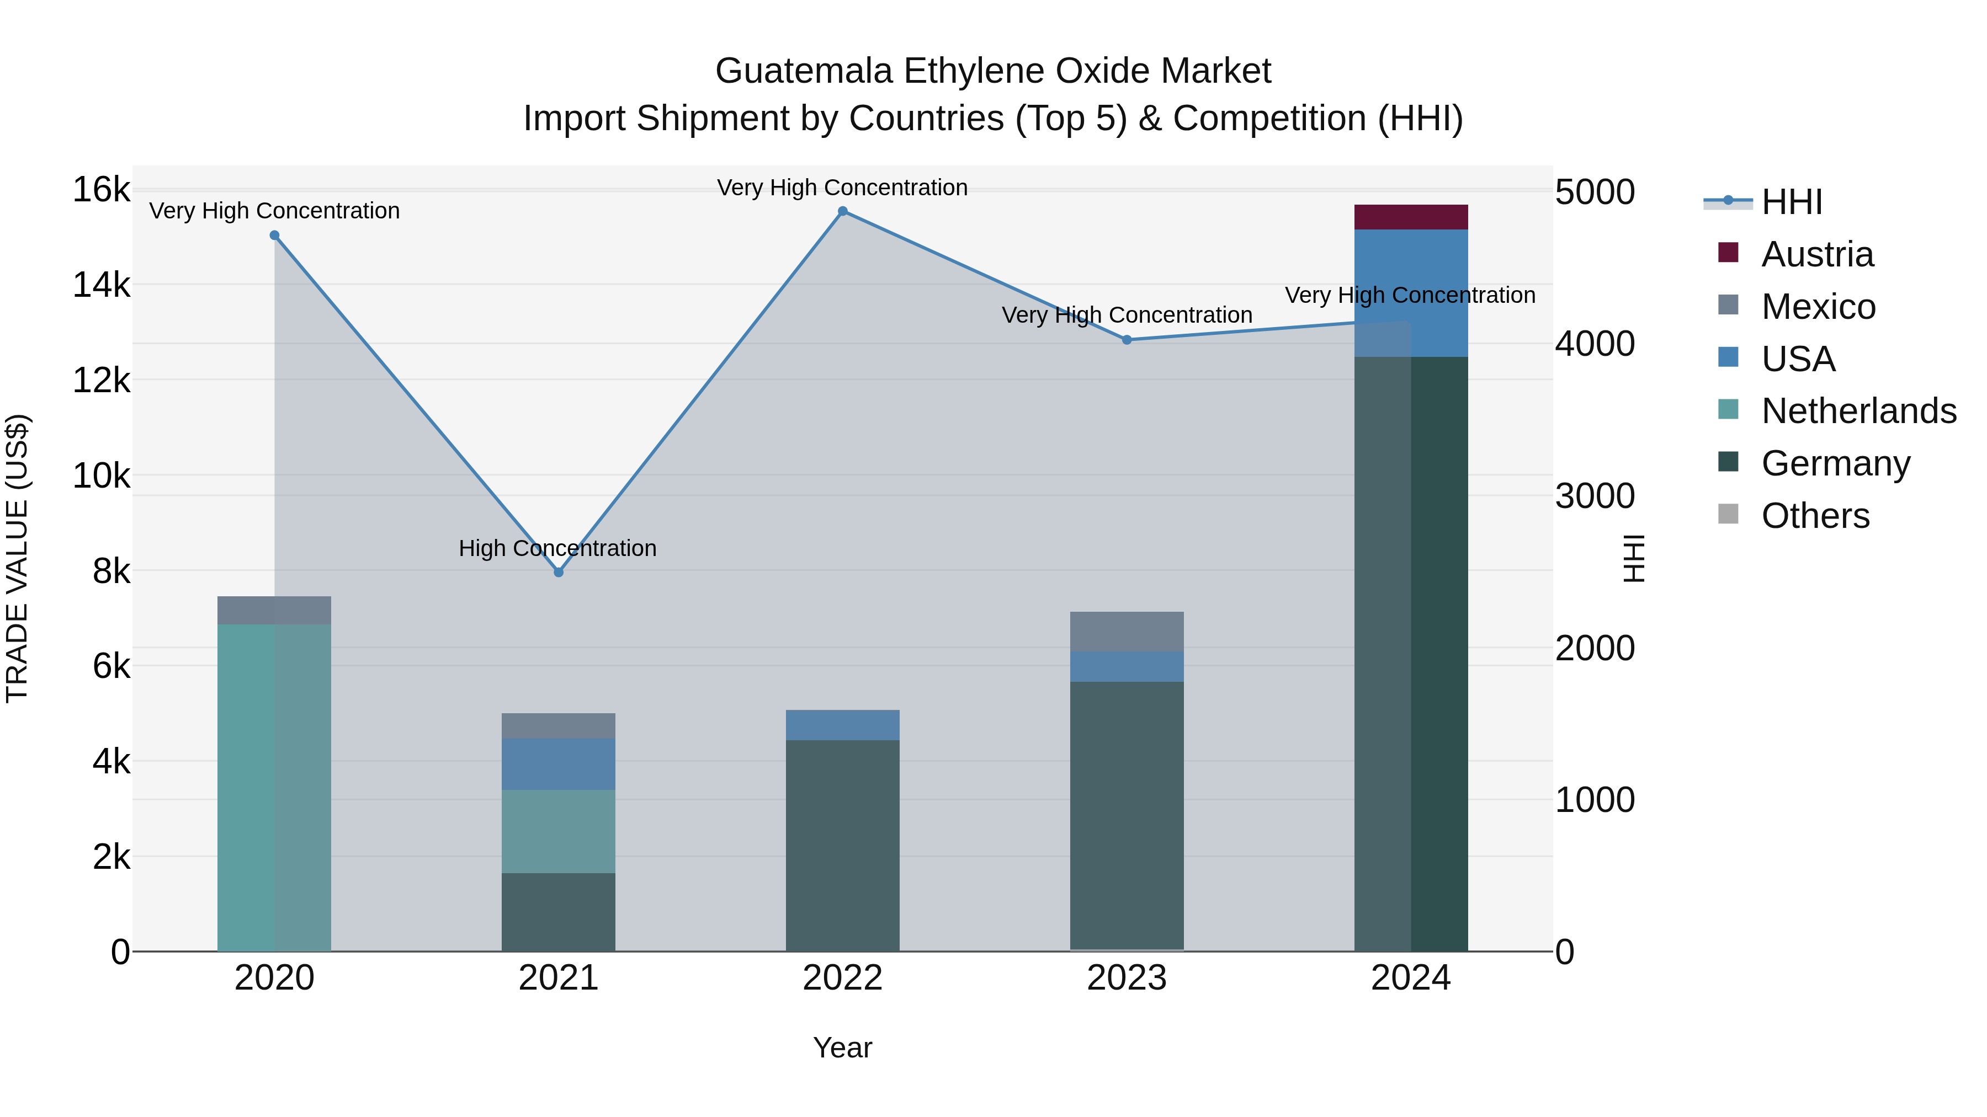The width and height of the screenshot is (1987, 1117).
Task: Click the Austria maroon color swatch
Action: coord(1729,252)
